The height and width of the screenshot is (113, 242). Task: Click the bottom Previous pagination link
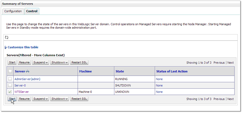click(x=219, y=99)
